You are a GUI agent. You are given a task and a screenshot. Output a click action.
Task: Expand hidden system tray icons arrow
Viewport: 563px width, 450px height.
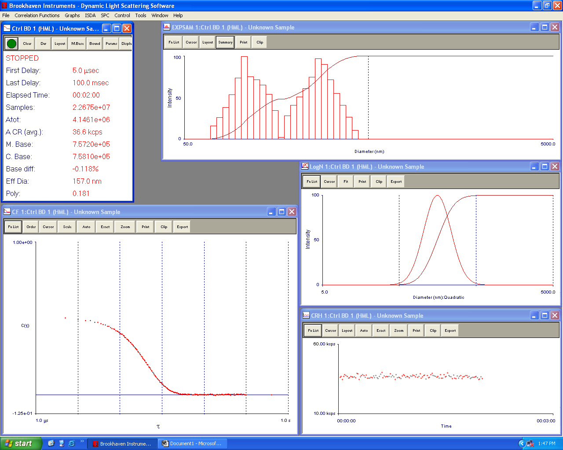click(x=522, y=443)
